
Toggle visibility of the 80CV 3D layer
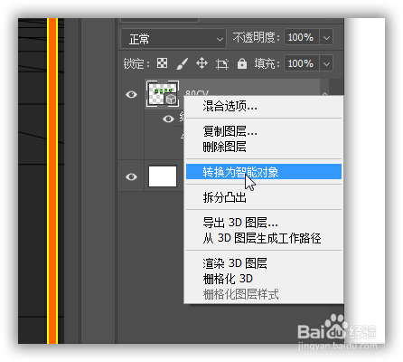pyautogui.click(x=131, y=94)
